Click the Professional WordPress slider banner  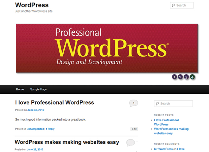point(107,48)
